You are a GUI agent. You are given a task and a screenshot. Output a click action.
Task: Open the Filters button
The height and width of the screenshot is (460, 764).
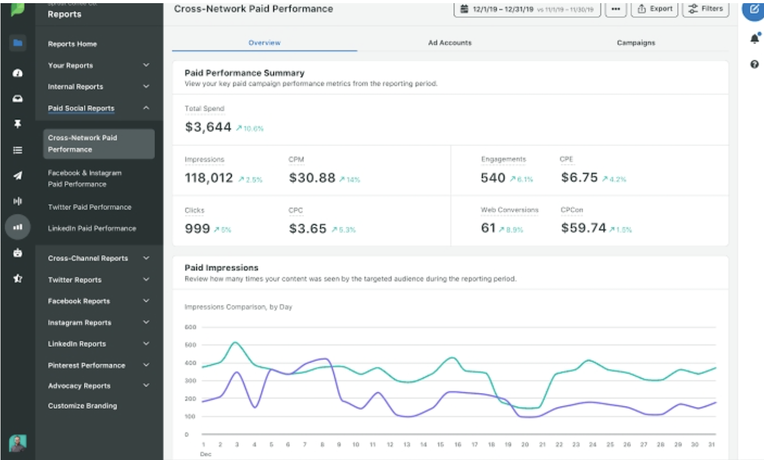pos(705,9)
